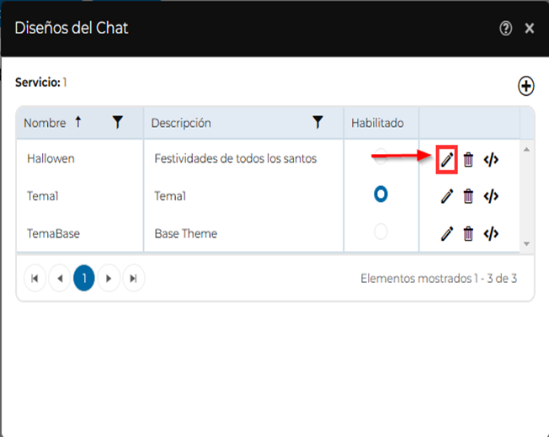Open code view for Hallowen design
Image resolution: width=549 pixels, height=437 pixels.
pos(492,159)
